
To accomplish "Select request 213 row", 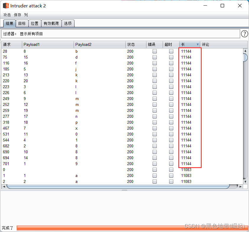I will (x=122, y=75).
